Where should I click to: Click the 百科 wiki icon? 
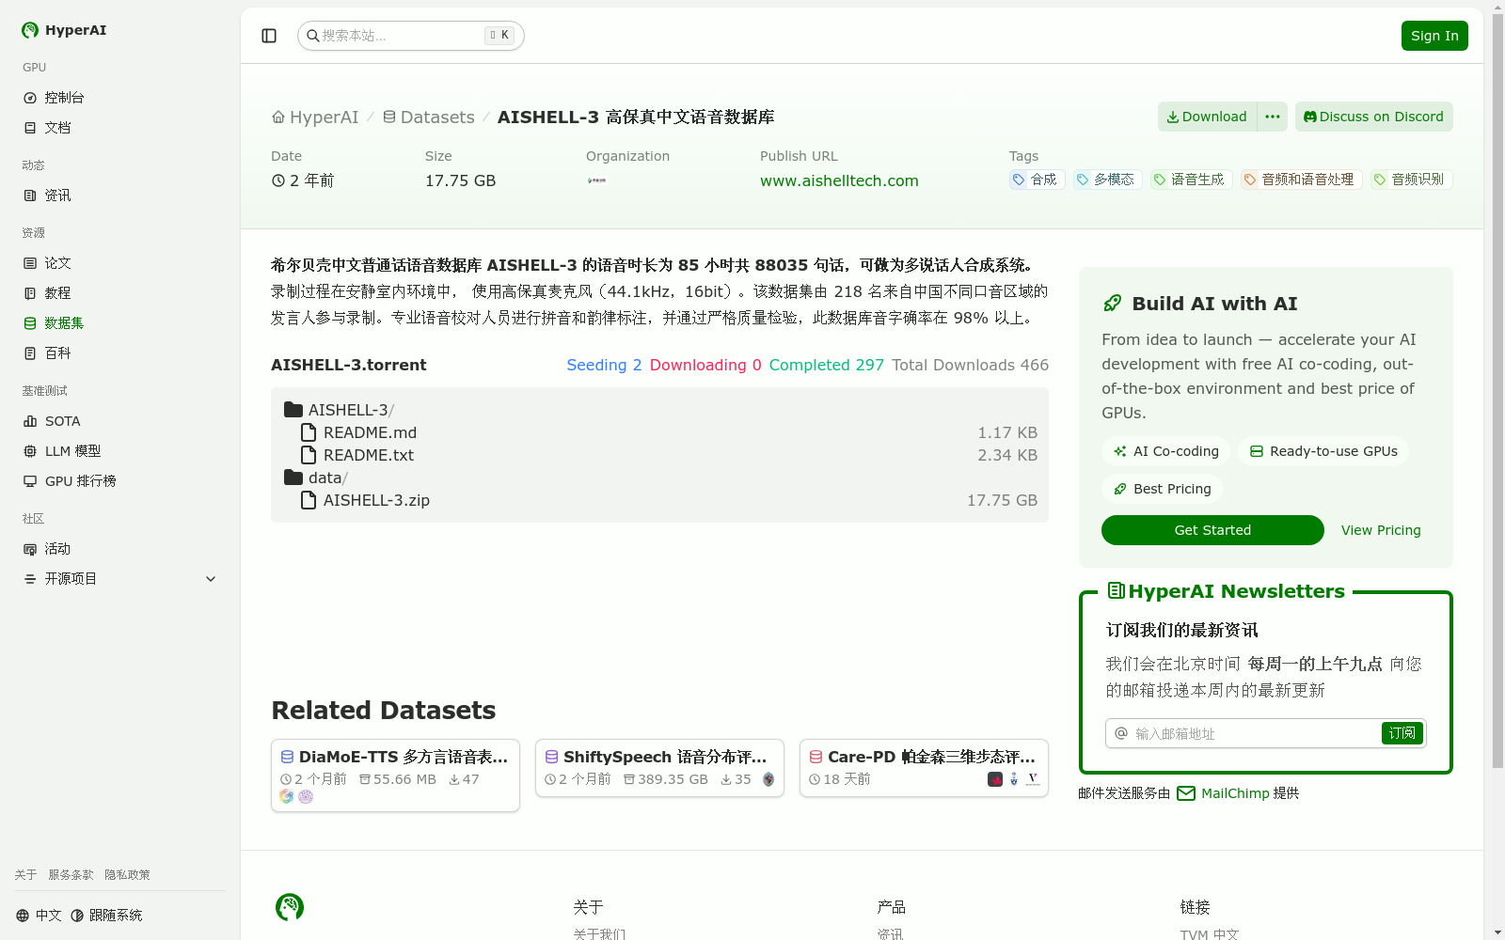click(x=30, y=353)
